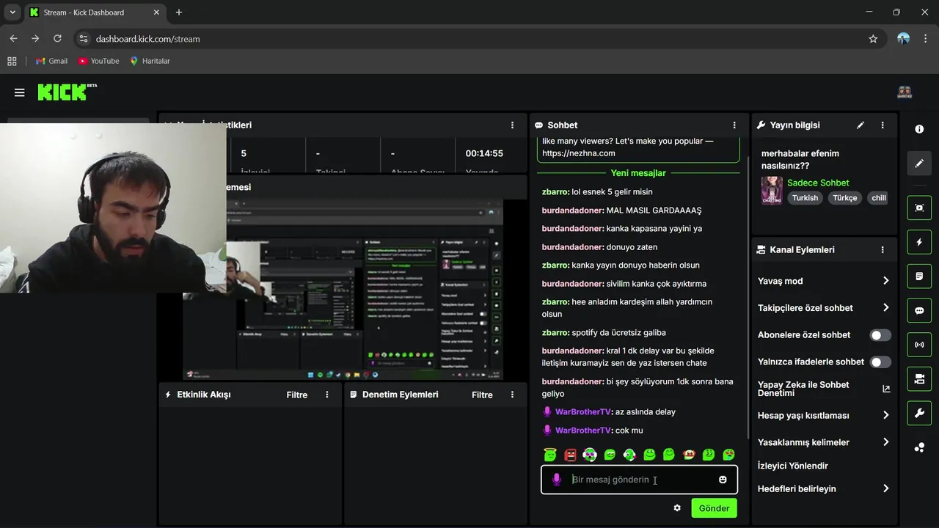Click the three-dots cluster icon at sidebar bottom
939x528 pixels.
click(919, 447)
